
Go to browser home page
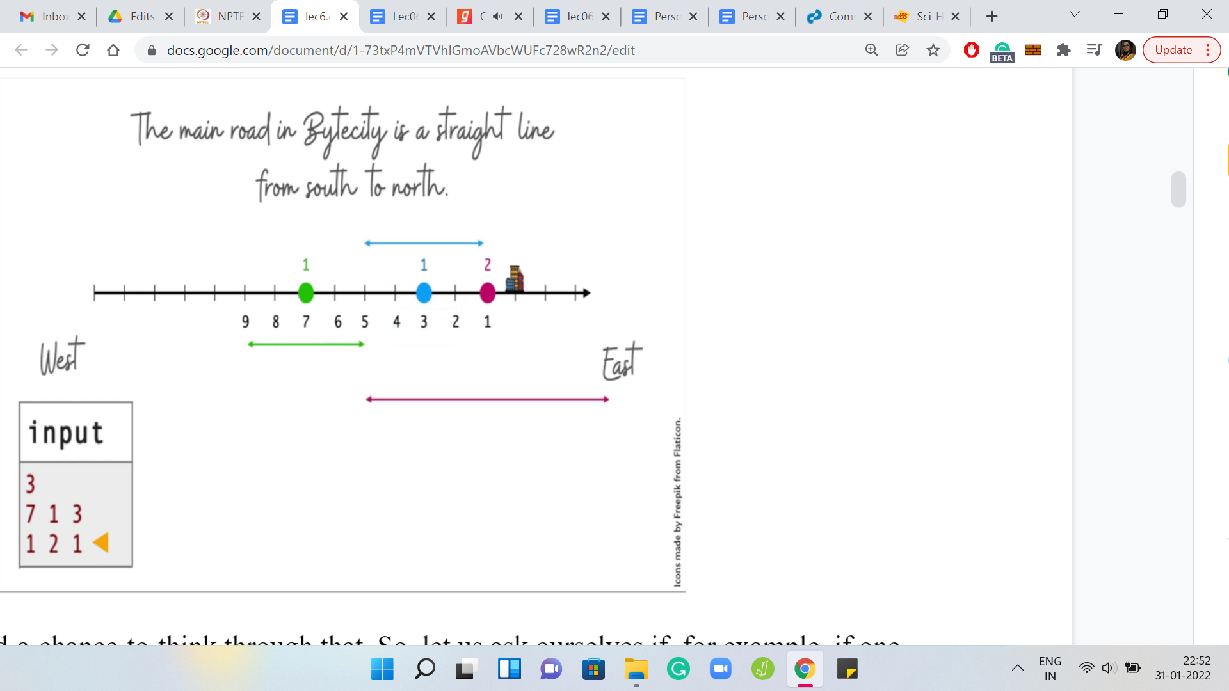[x=113, y=50]
